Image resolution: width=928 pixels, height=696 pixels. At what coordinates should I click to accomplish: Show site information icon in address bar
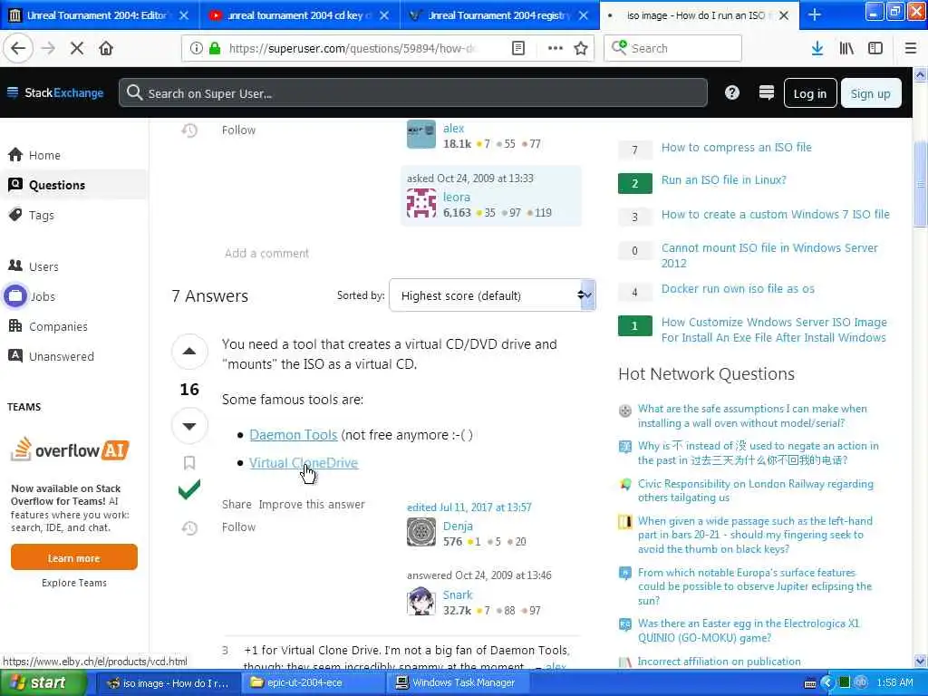click(x=197, y=48)
